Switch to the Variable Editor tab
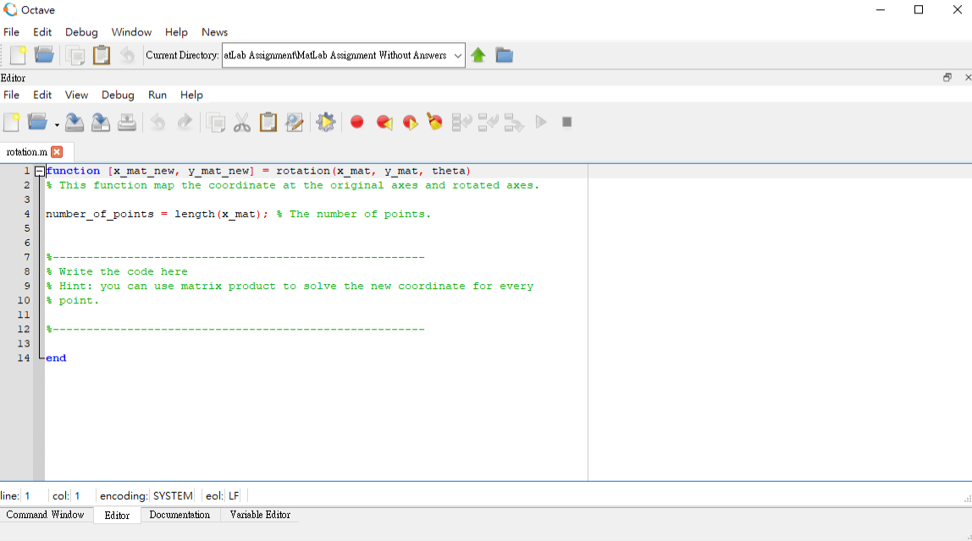972x541 pixels. 260,515
